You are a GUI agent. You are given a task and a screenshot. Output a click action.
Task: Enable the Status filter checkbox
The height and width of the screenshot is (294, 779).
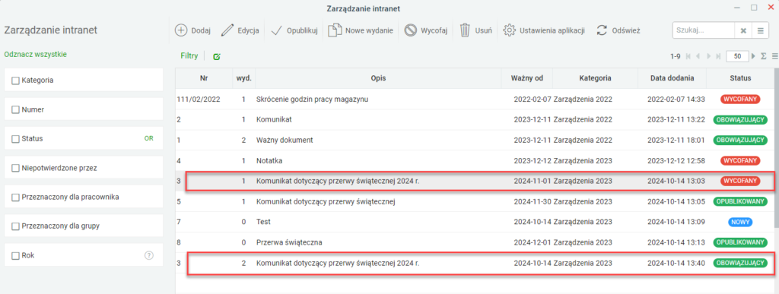15,139
